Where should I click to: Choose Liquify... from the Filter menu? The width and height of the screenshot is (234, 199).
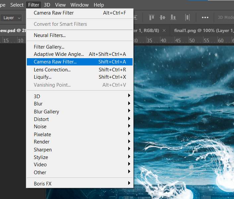click(x=43, y=77)
